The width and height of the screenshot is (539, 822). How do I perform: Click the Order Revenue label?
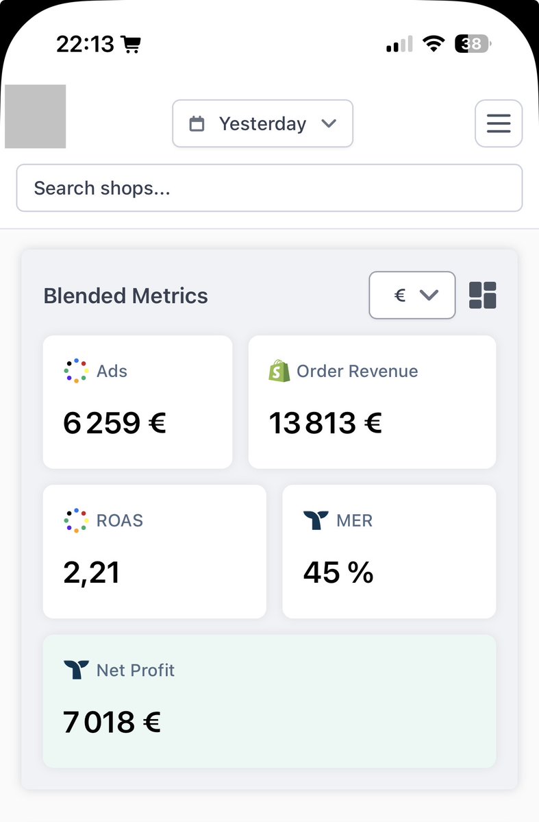pos(358,371)
